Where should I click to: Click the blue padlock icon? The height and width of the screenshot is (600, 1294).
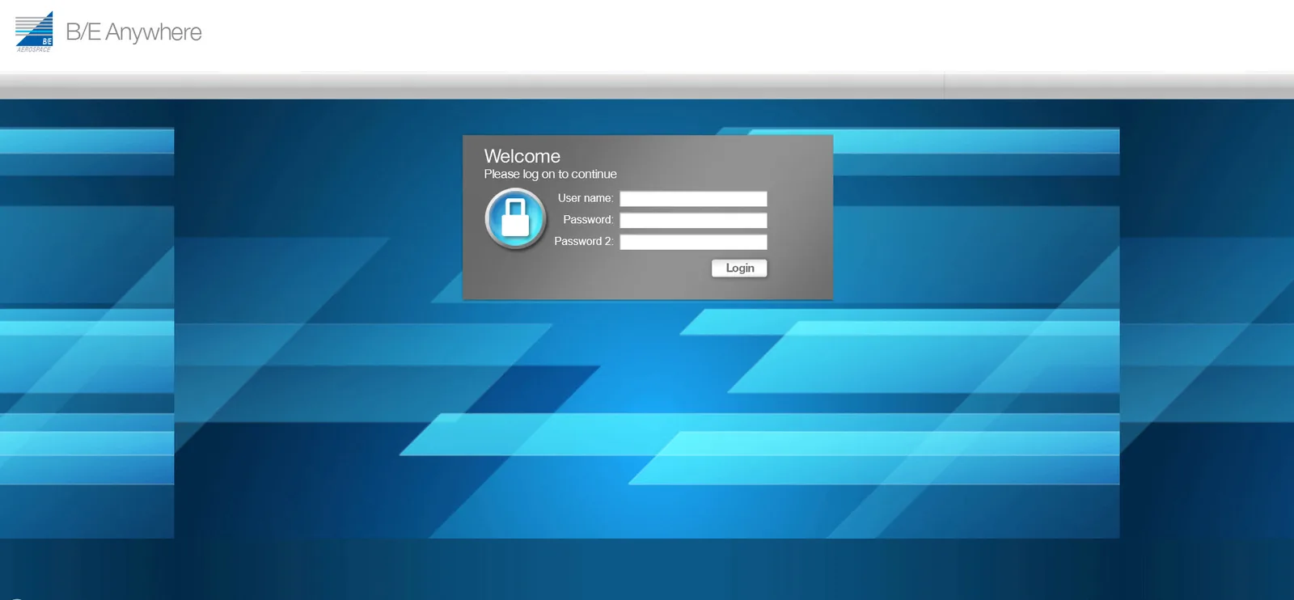[x=515, y=218]
